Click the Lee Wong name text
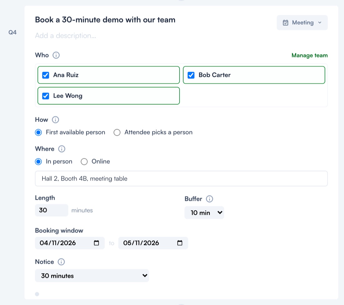Image resolution: width=344 pixels, height=305 pixels. [68, 96]
